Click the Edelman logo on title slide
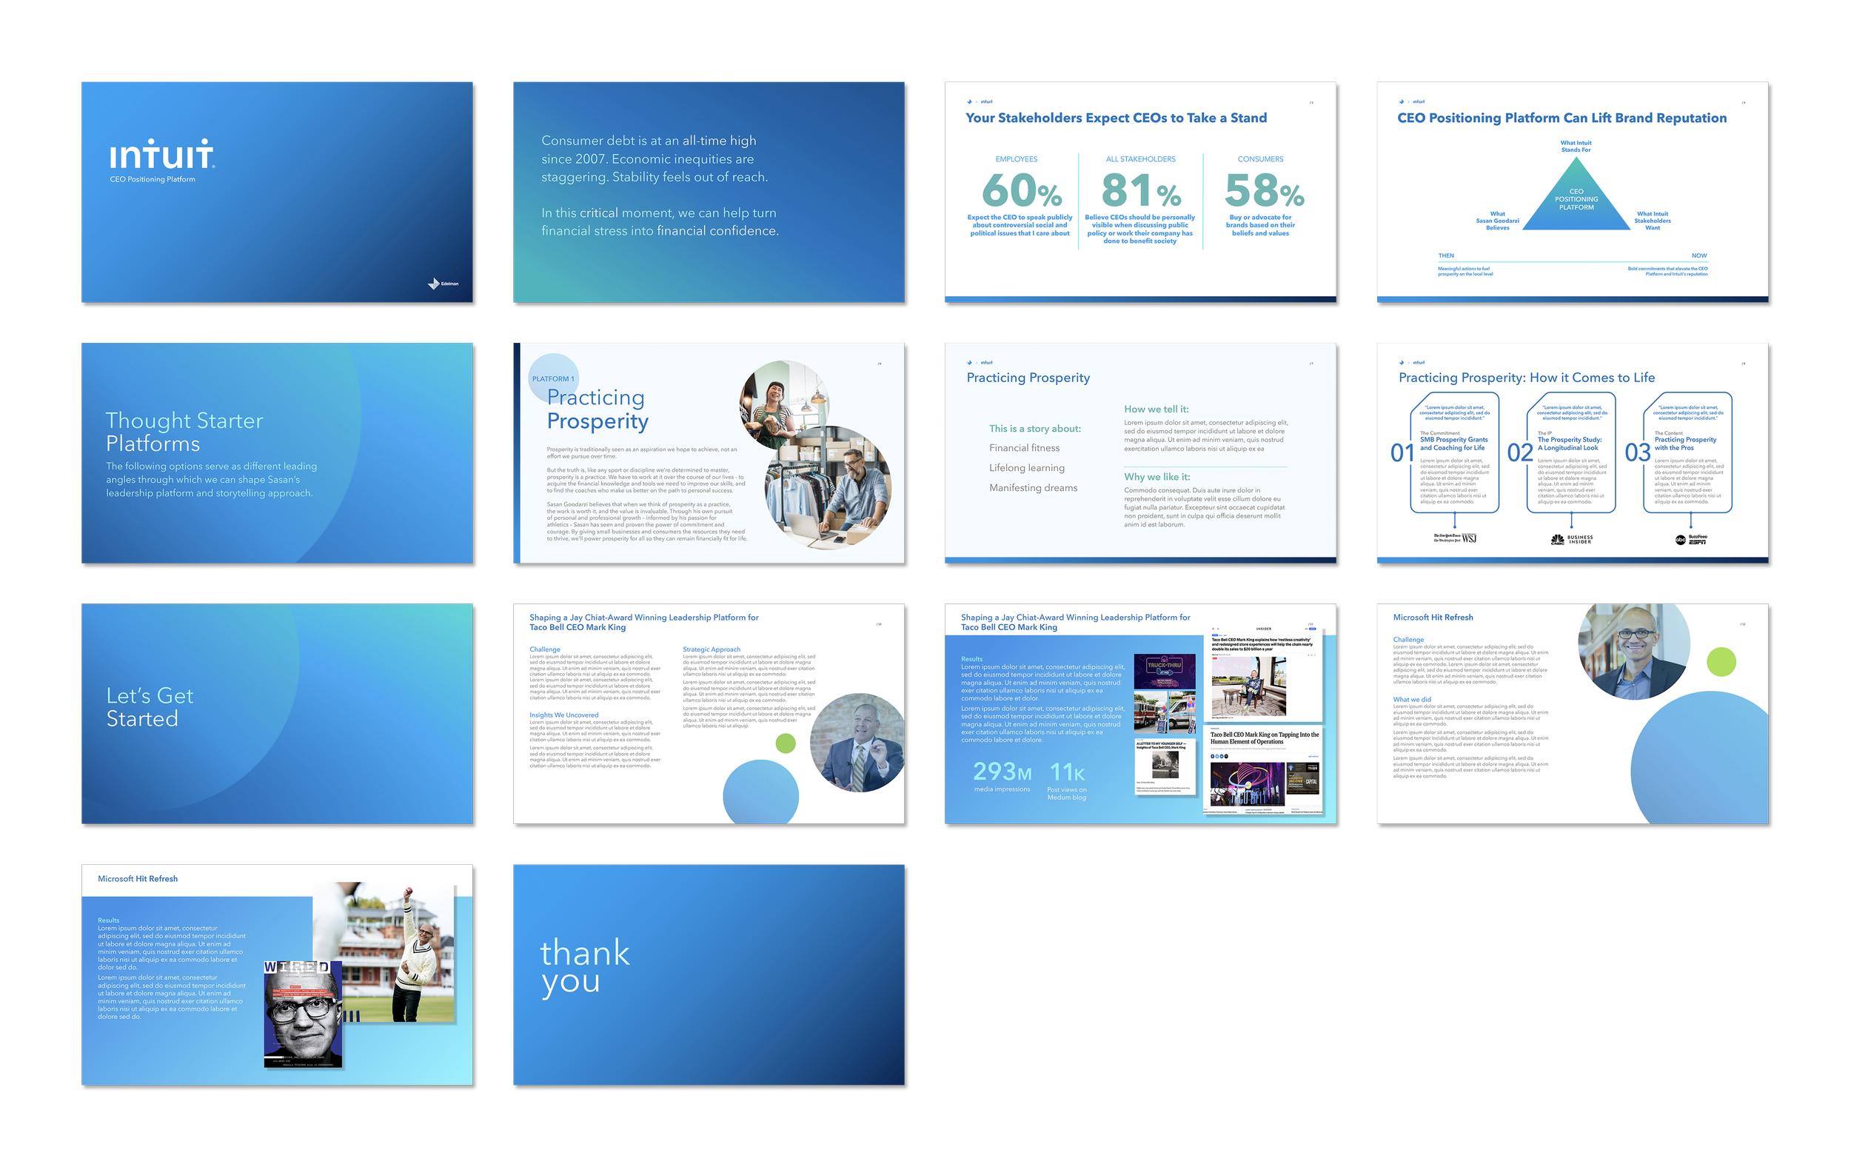Image resolution: width=1851 pixels, height=1167 pixels. click(443, 284)
